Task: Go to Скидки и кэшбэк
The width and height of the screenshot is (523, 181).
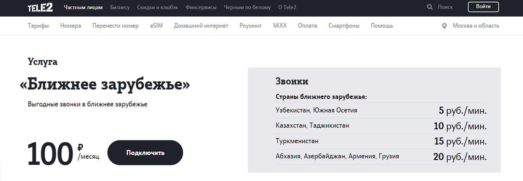Action: 158,7
